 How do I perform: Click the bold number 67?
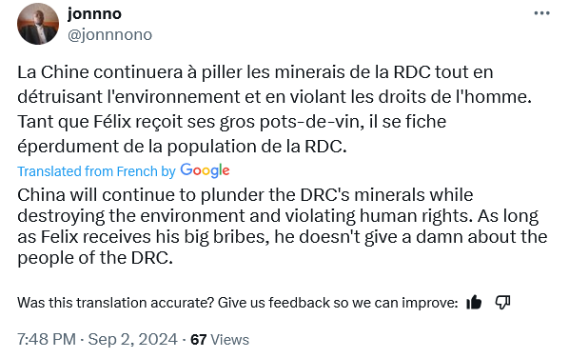click(x=199, y=340)
